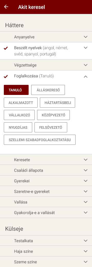Expand the Testalkata chevron
Image resolution: width=92 pixels, height=267 pixels.
(x=86, y=241)
